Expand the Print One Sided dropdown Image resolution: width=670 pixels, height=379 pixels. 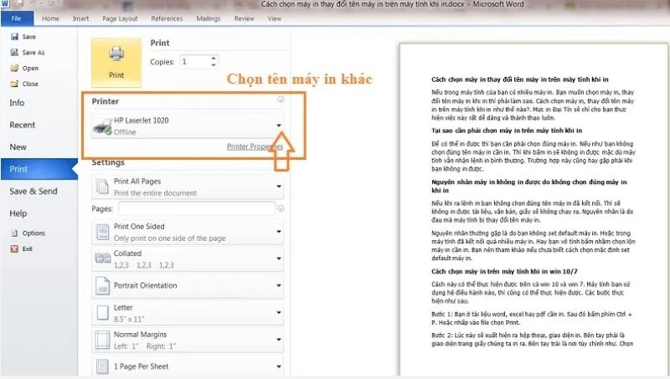tap(279, 232)
